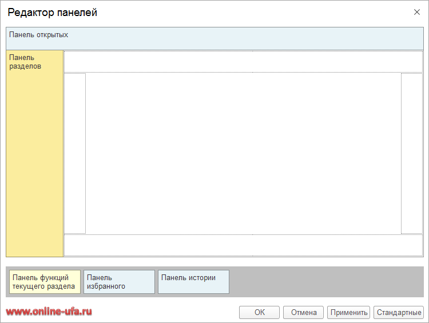Click the Применить button
The image size is (429, 323).
pos(348,313)
